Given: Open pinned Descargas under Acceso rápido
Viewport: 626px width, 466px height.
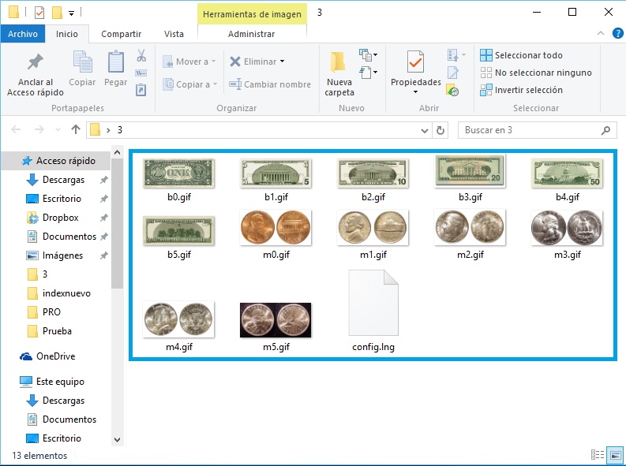Looking at the screenshot, I should [x=63, y=180].
